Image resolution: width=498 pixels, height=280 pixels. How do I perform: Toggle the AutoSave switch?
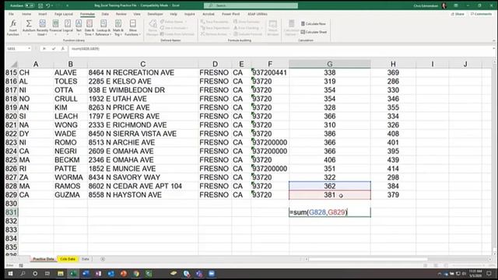coord(30,5)
